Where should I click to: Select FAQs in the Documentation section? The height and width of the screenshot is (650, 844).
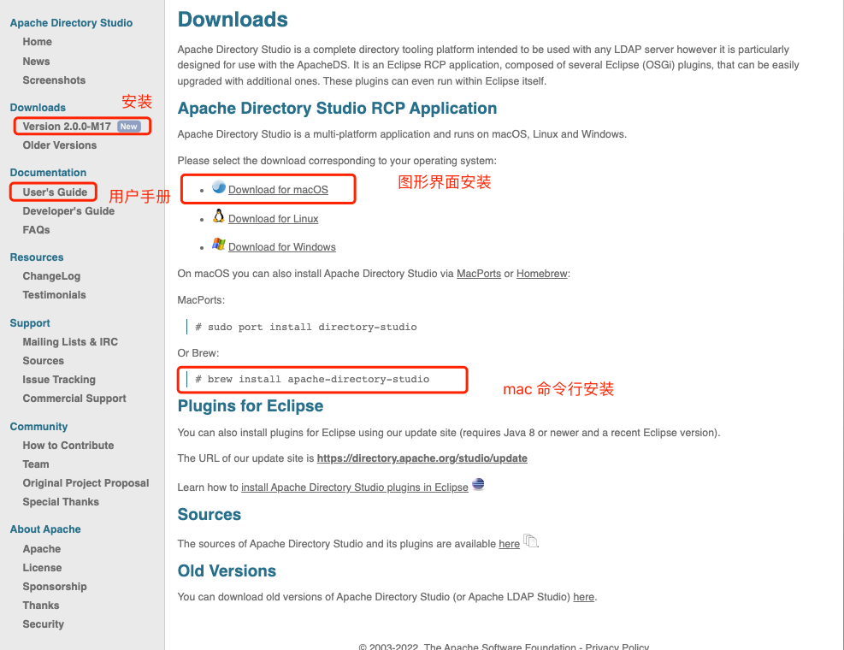[x=36, y=229]
